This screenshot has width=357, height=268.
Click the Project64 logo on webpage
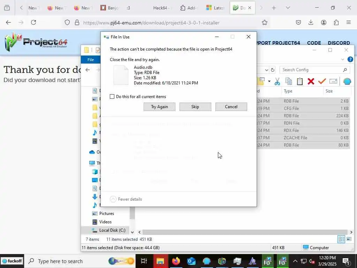tap(36, 42)
